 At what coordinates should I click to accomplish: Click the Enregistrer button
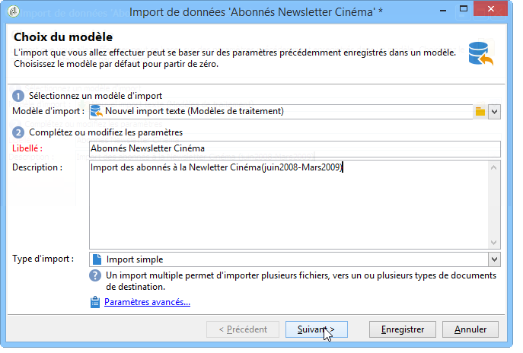(x=402, y=329)
